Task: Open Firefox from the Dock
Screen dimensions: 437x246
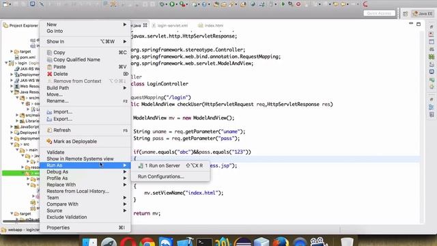Action: [281, 242]
